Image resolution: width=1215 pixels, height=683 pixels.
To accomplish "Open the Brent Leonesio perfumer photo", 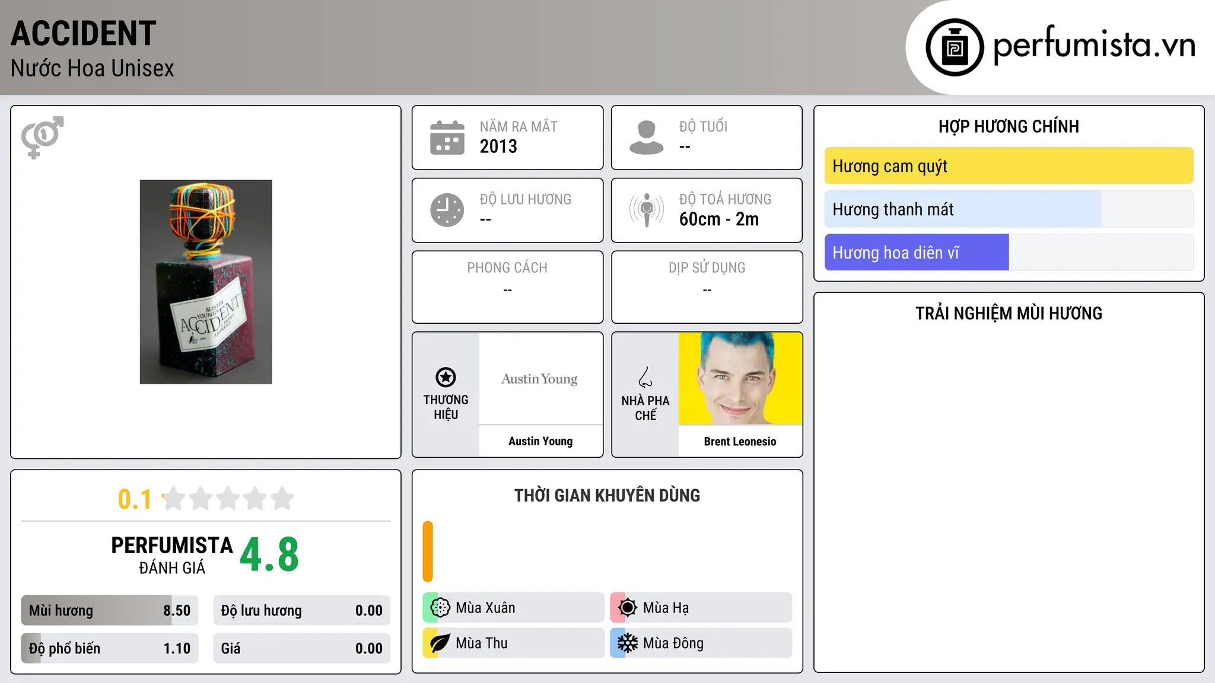I will [740, 378].
